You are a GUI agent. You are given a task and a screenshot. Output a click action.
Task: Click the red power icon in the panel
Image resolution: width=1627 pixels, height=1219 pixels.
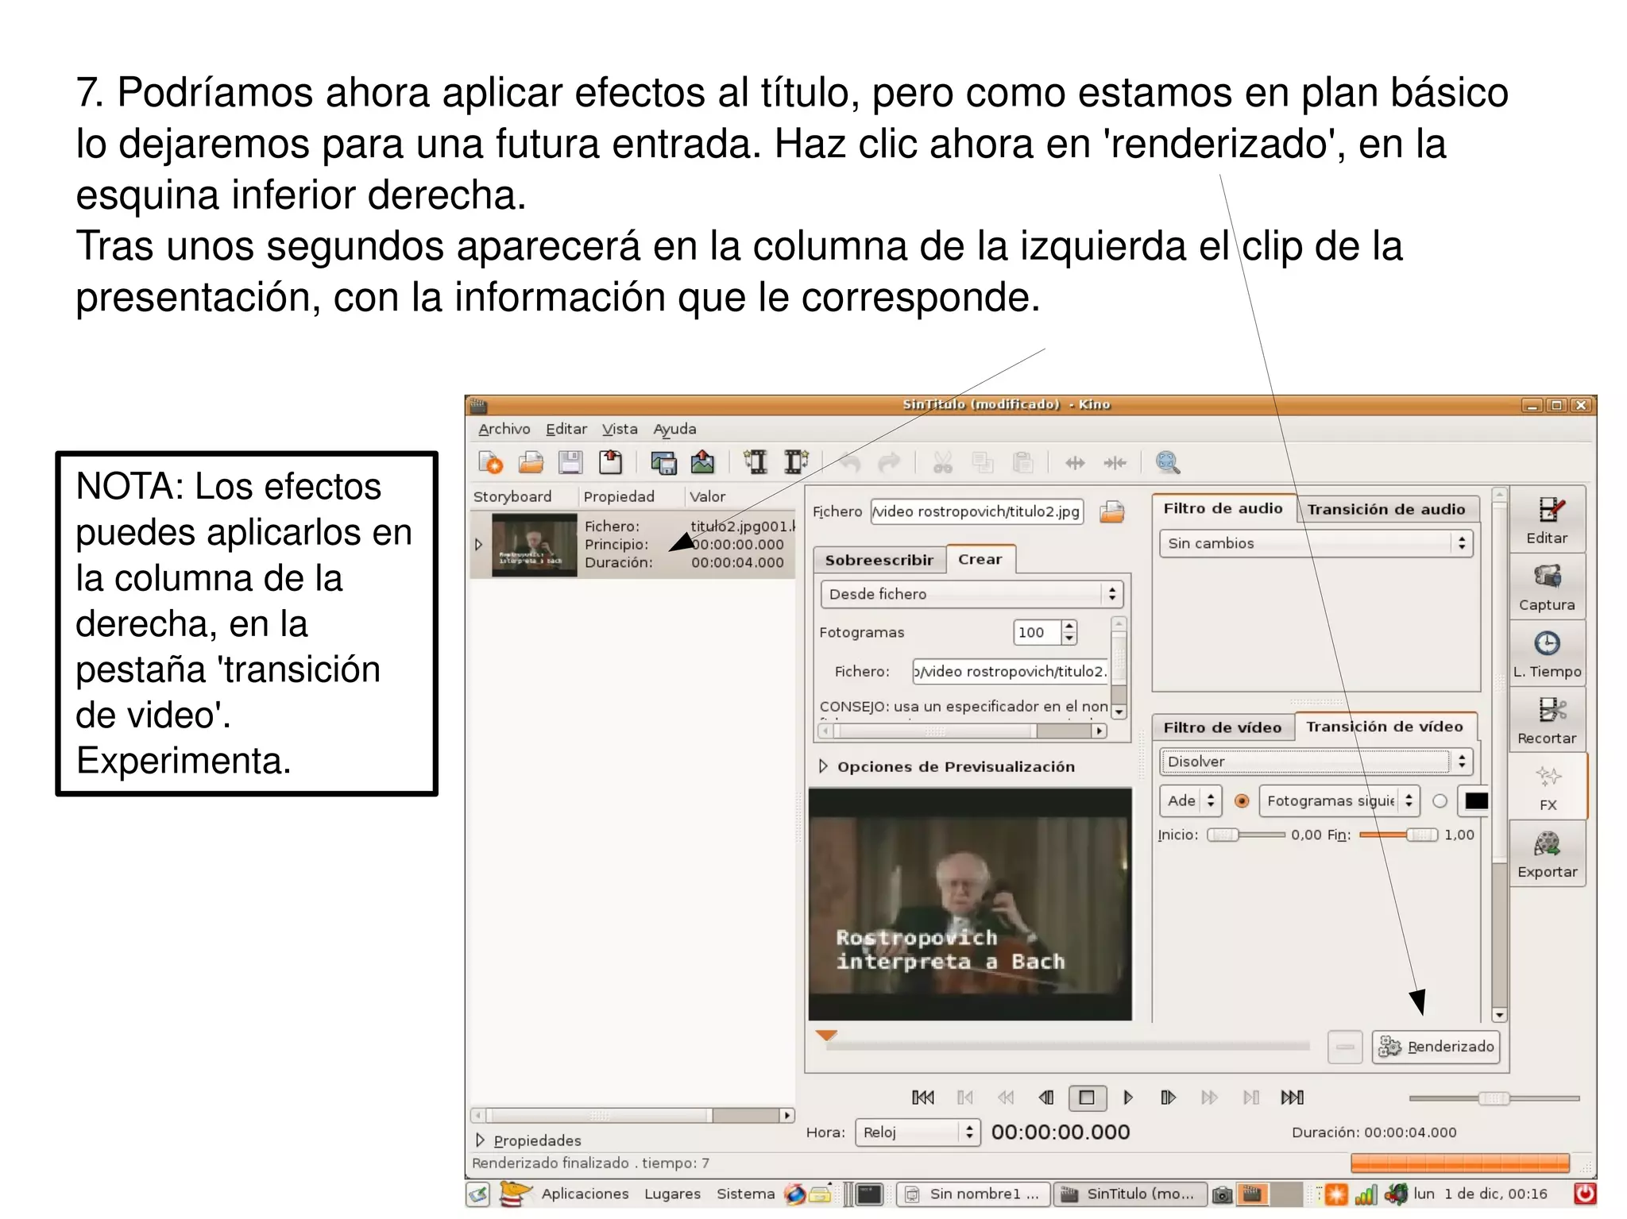click(1585, 1194)
